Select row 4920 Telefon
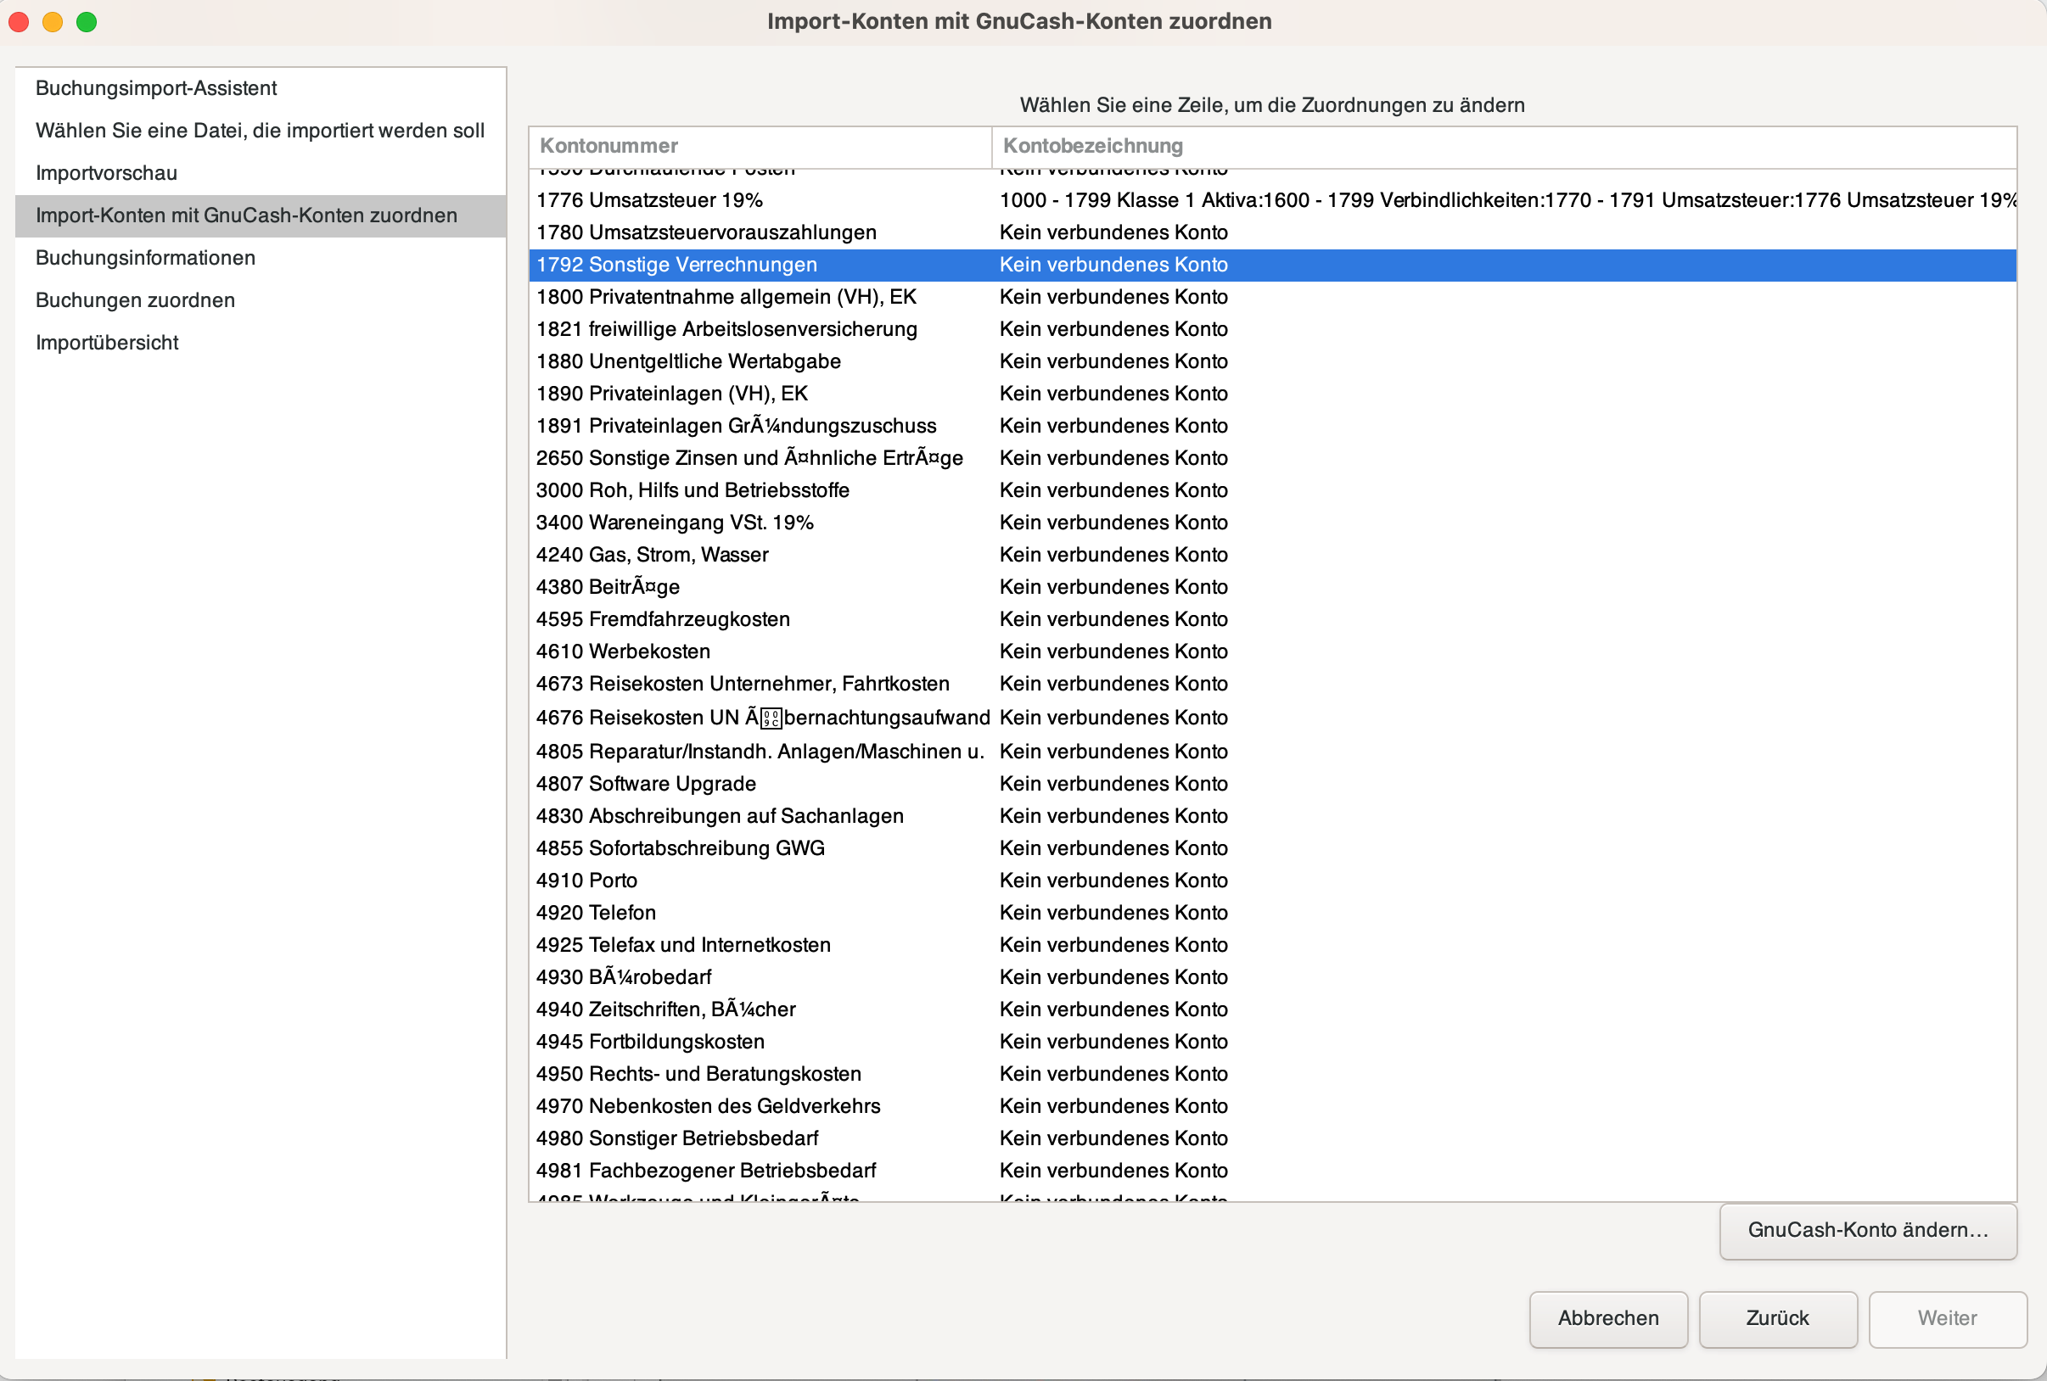This screenshot has height=1381, width=2047. [x=1272, y=914]
